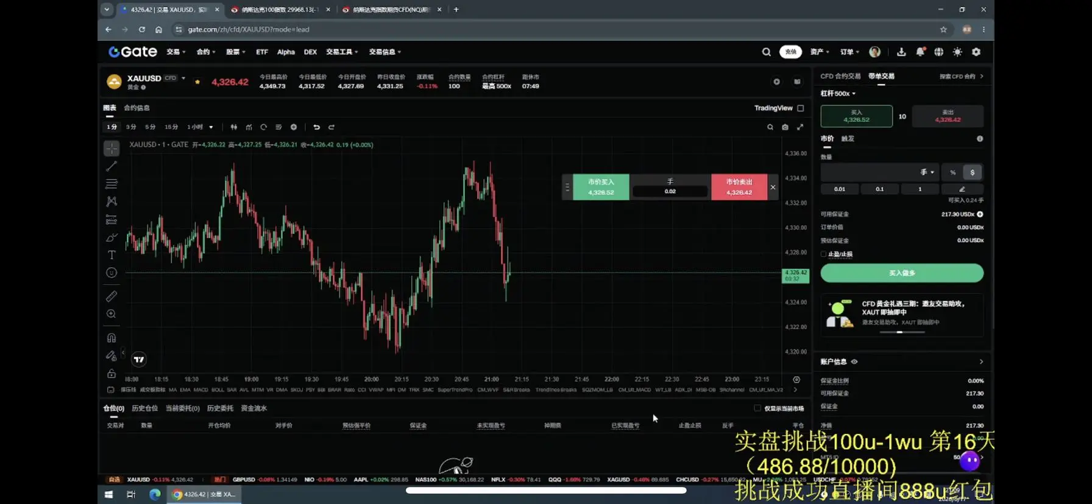Viewport: 1092px width, 504px height.
Task: Redo the chart action
Action: tap(331, 127)
